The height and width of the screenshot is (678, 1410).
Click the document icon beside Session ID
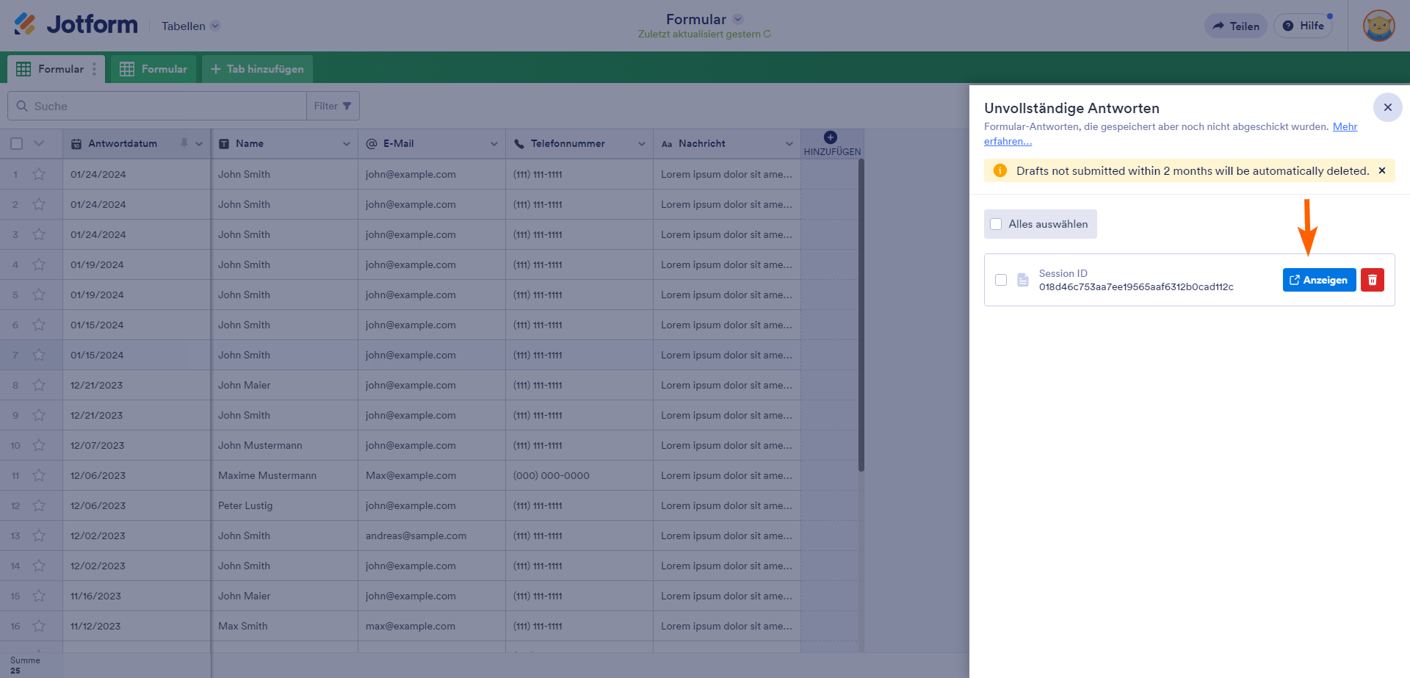(x=1022, y=280)
